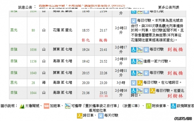Click 自強 type in train 1040 row
The width and height of the screenshot is (194, 121).
(x=14, y=72)
